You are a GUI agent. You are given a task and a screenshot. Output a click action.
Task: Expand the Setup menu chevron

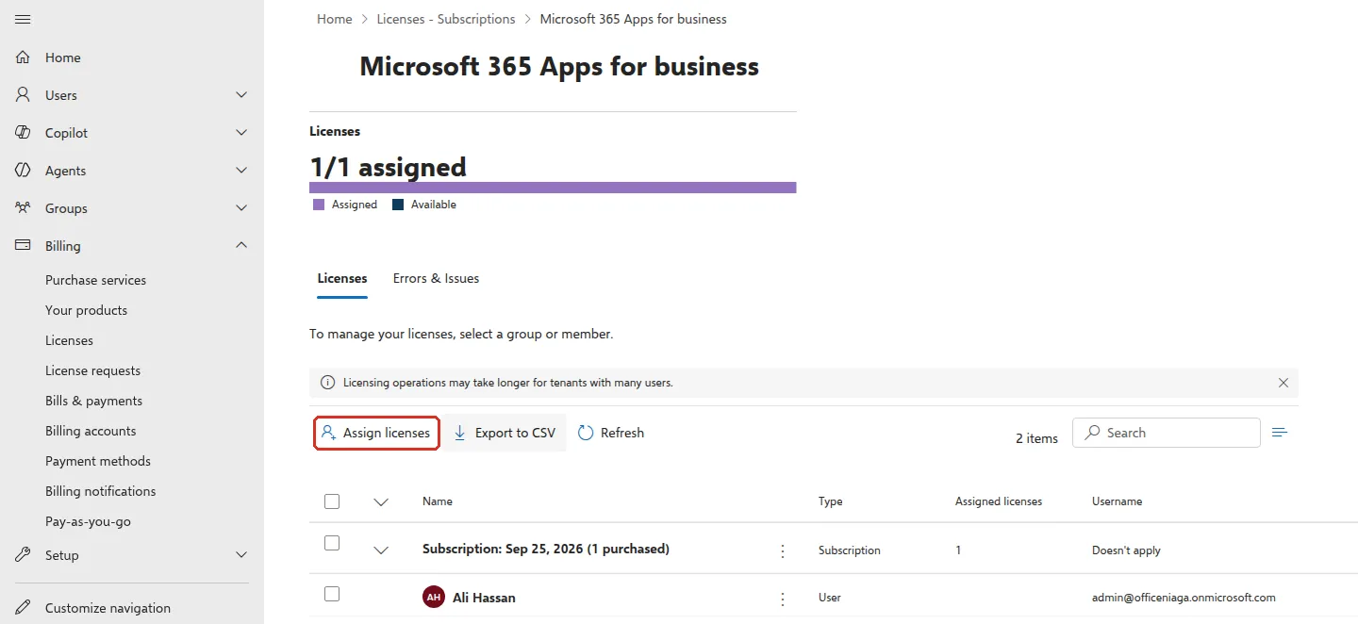(x=241, y=555)
